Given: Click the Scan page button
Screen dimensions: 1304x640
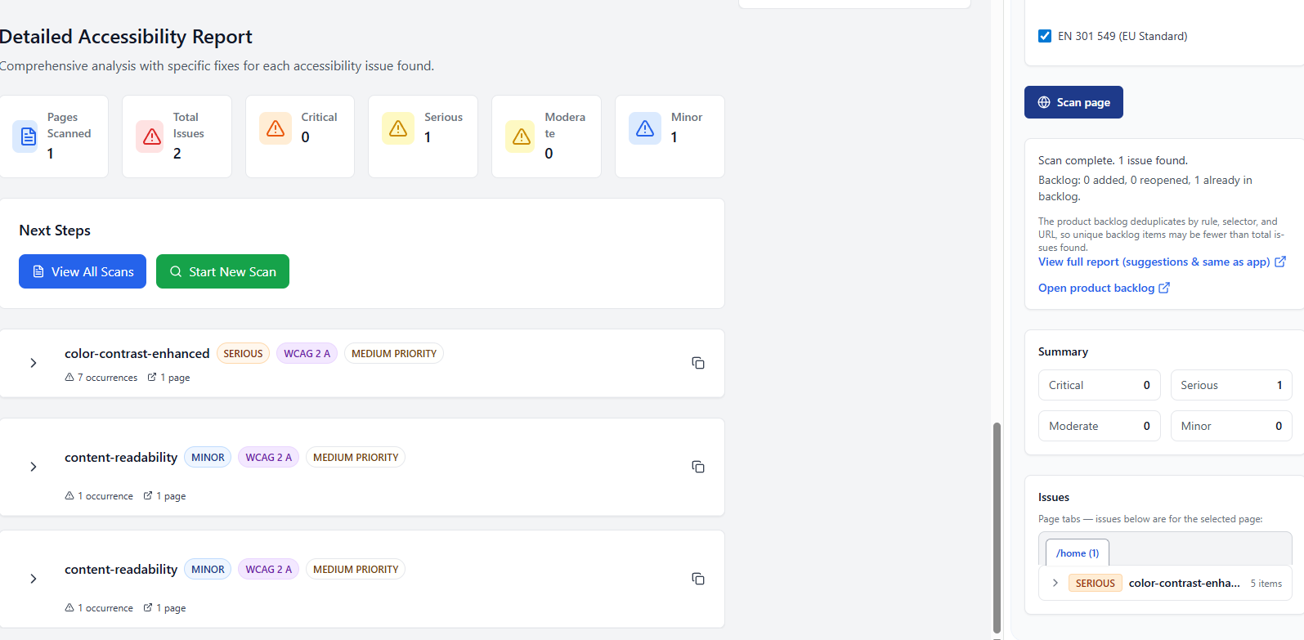Looking at the screenshot, I should coord(1073,102).
